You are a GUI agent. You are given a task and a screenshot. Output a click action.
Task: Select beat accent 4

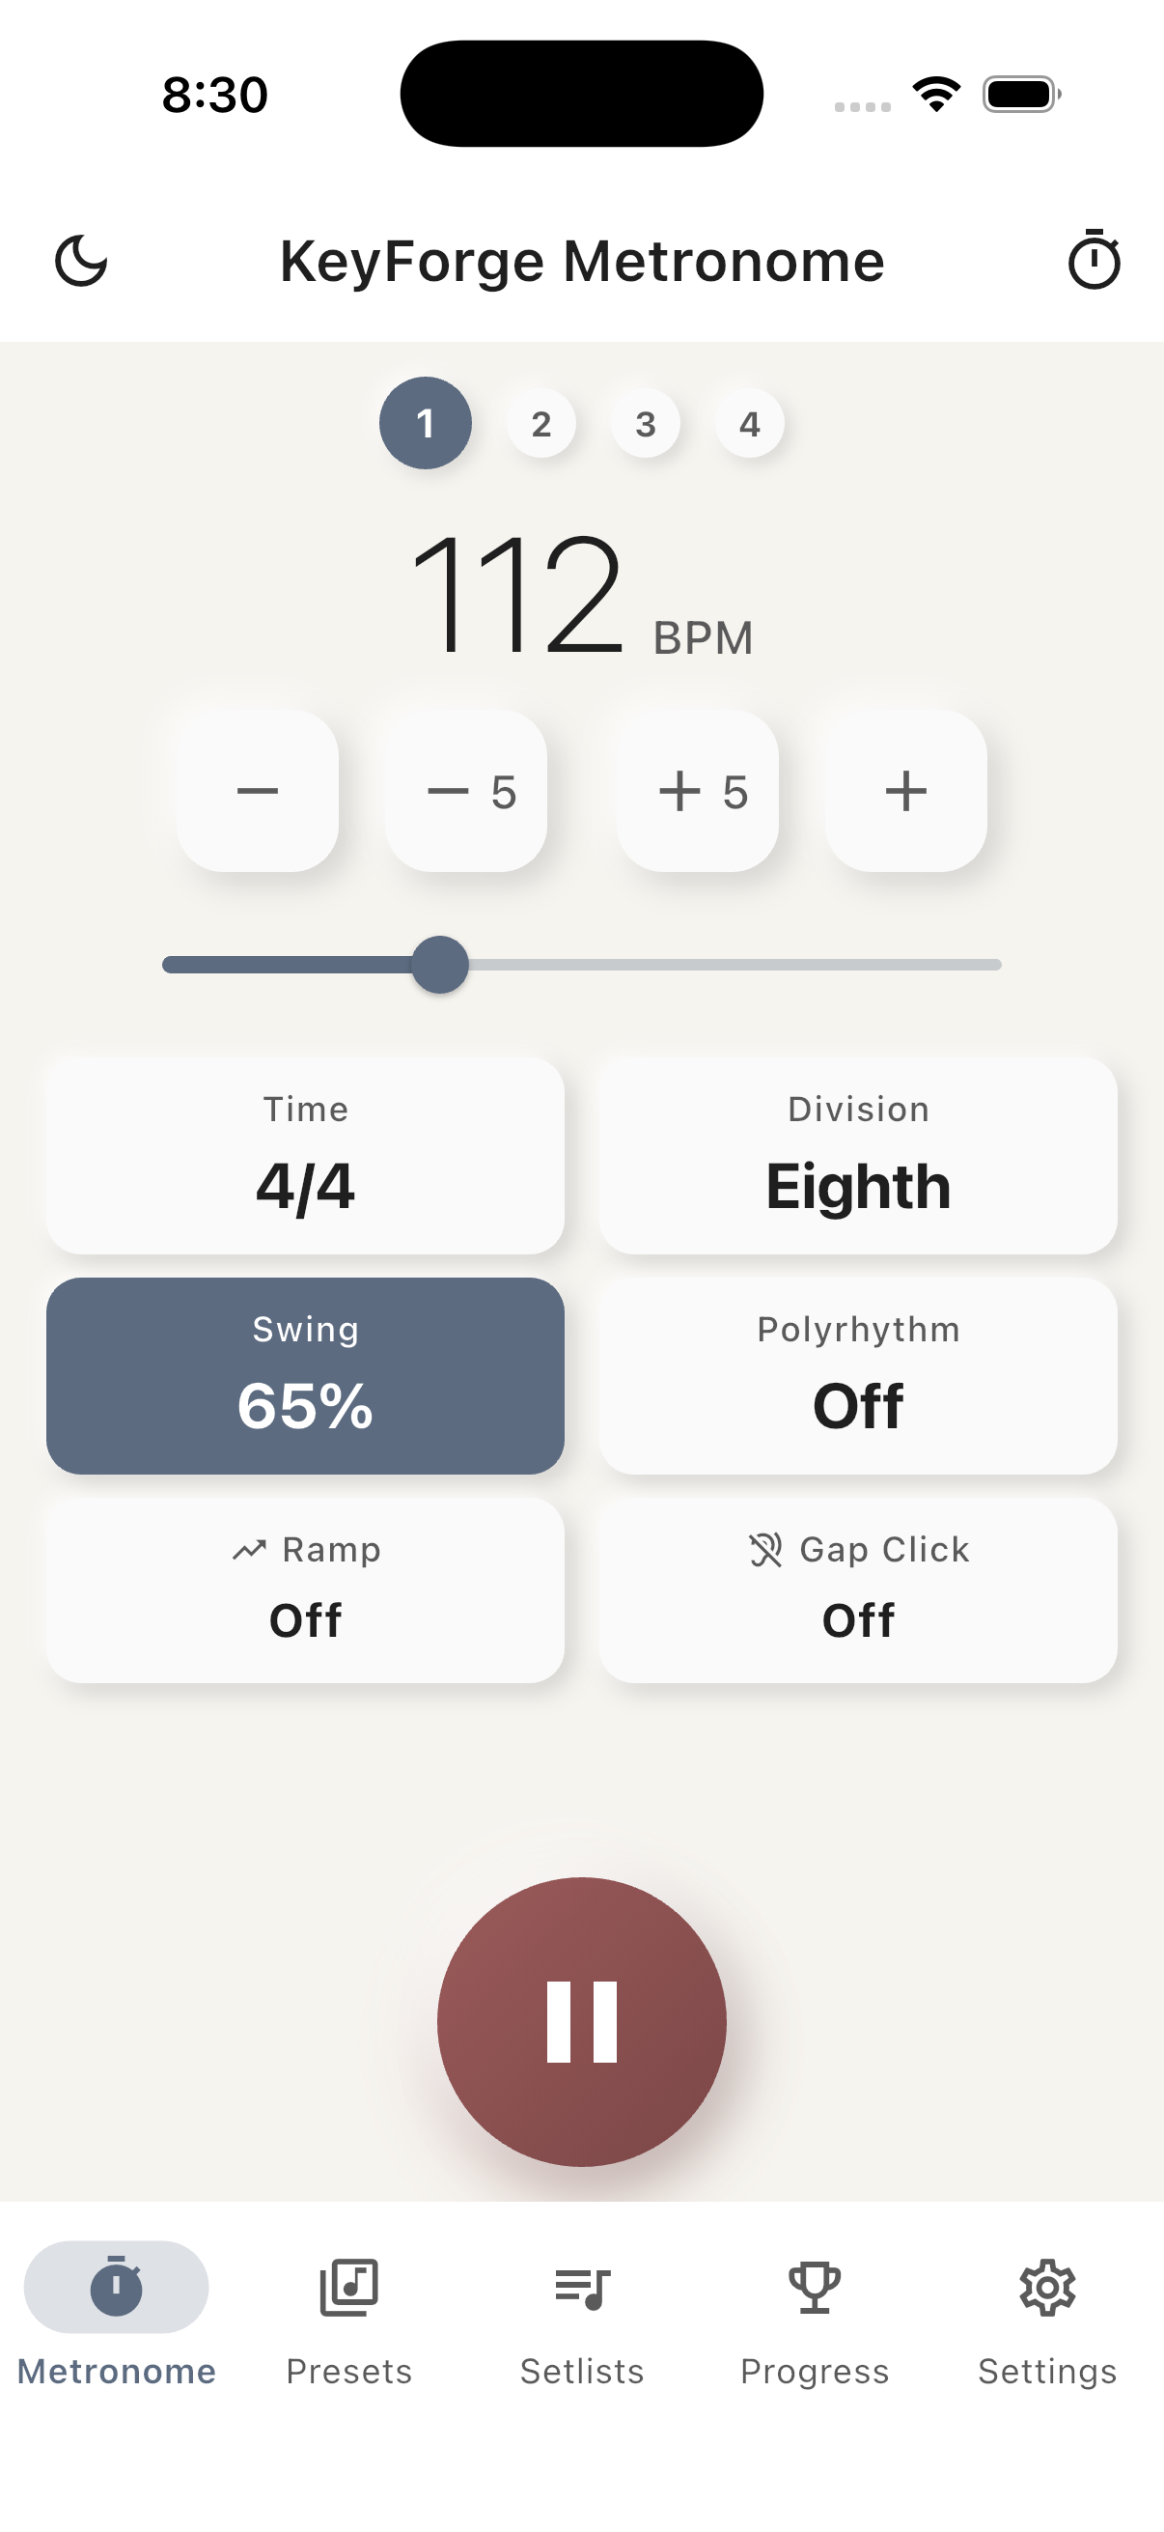click(x=749, y=424)
